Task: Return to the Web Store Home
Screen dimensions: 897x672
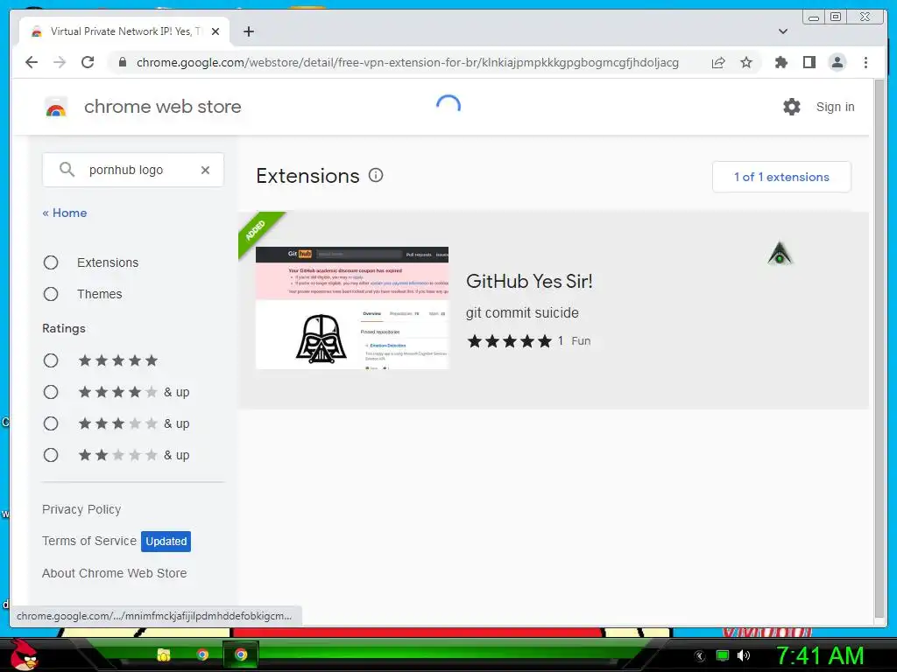Action: coord(65,213)
